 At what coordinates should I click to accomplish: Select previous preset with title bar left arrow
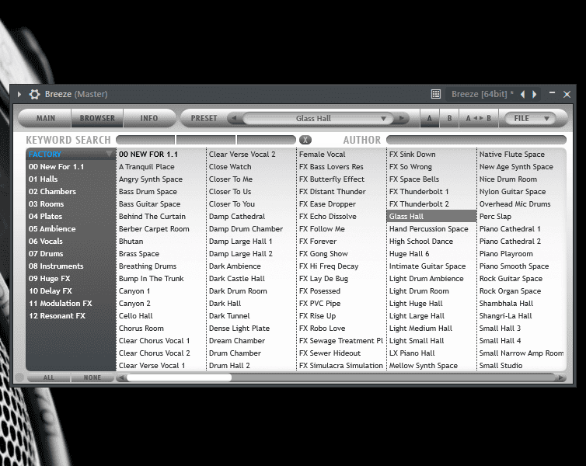tap(522, 95)
